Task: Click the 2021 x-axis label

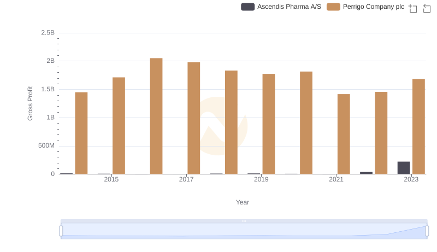Action: 336,179
